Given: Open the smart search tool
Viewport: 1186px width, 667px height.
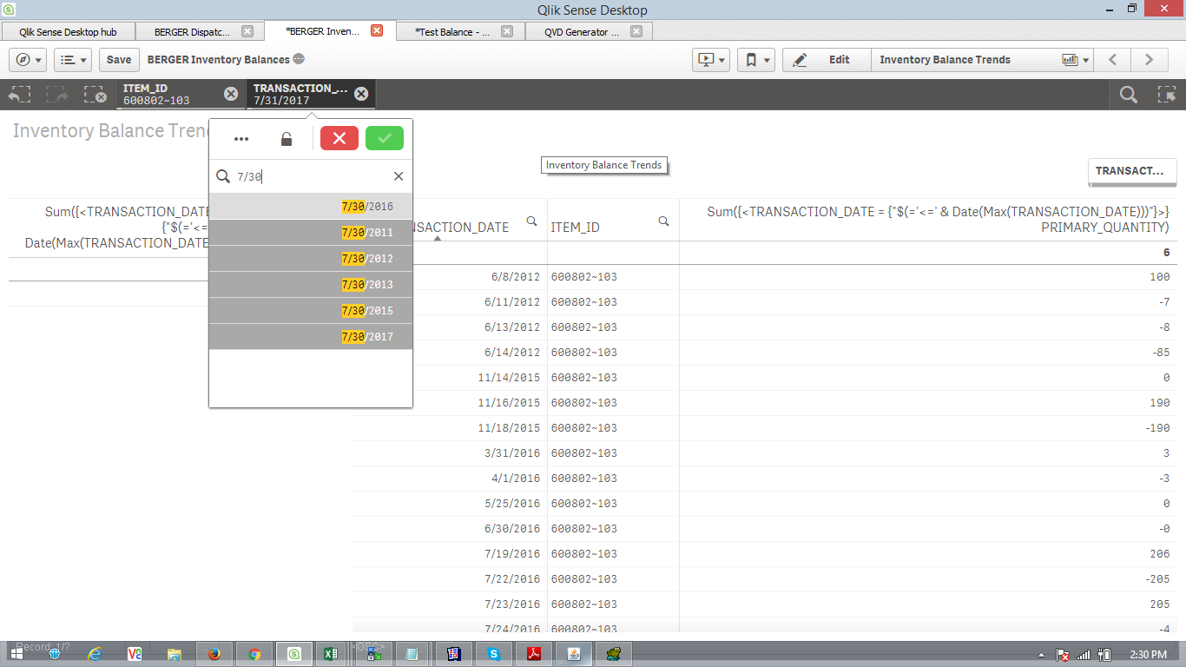Looking at the screenshot, I should coord(1129,95).
